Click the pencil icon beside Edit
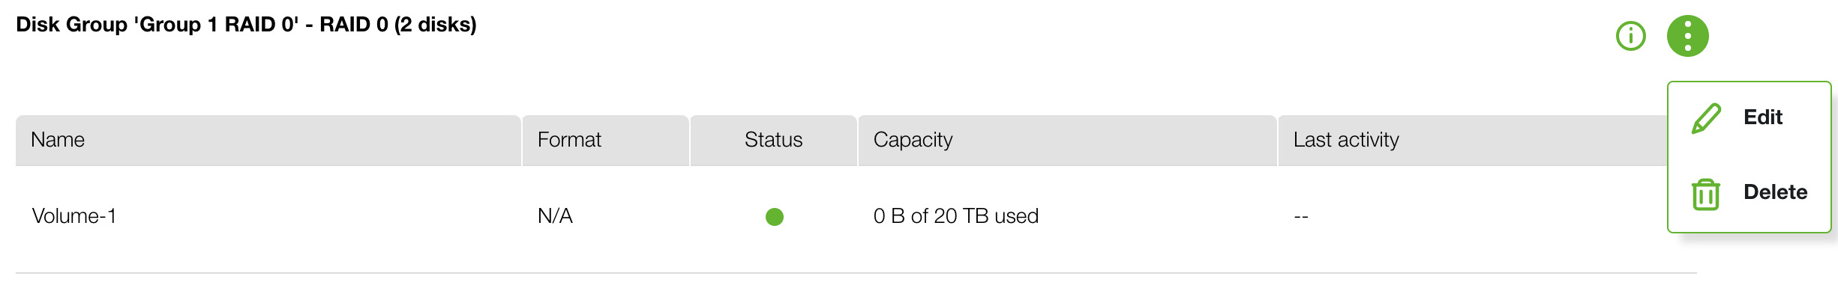 [1706, 118]
